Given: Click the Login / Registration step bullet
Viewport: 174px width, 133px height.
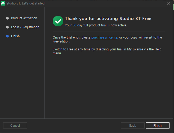Looking at the screenshot, I should (x=7, y=27).
